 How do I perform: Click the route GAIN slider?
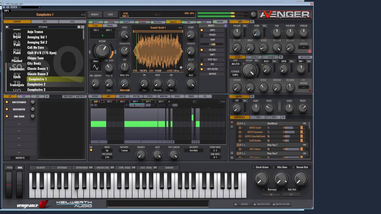tap(213, 44)
